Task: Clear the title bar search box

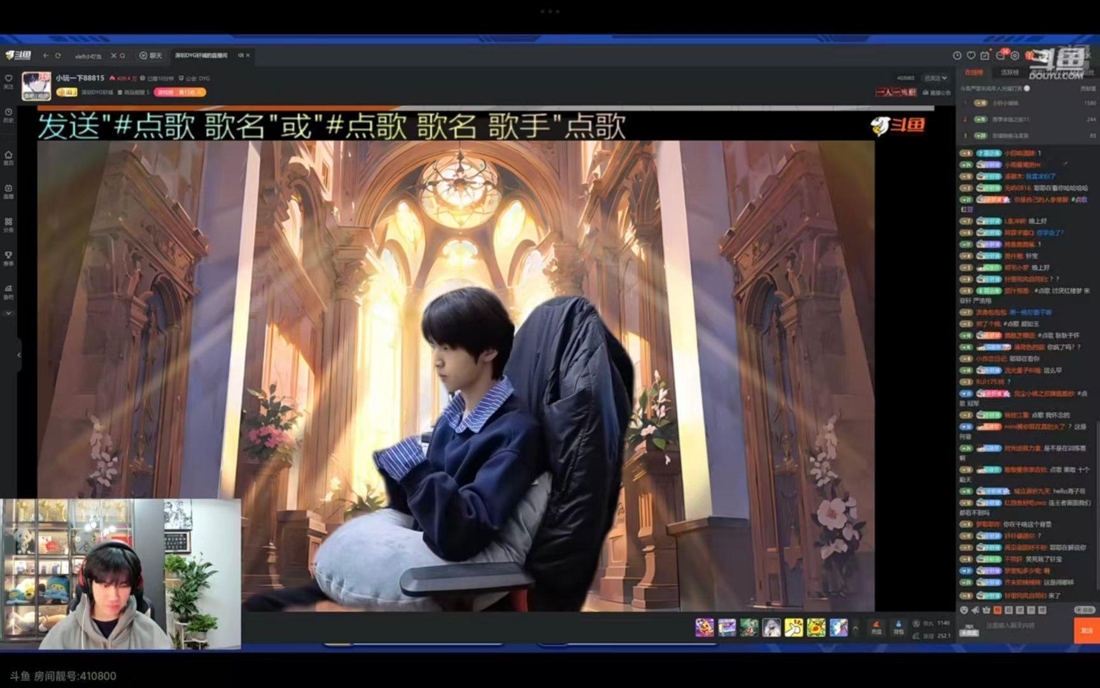Action: (x=113, y=55)
